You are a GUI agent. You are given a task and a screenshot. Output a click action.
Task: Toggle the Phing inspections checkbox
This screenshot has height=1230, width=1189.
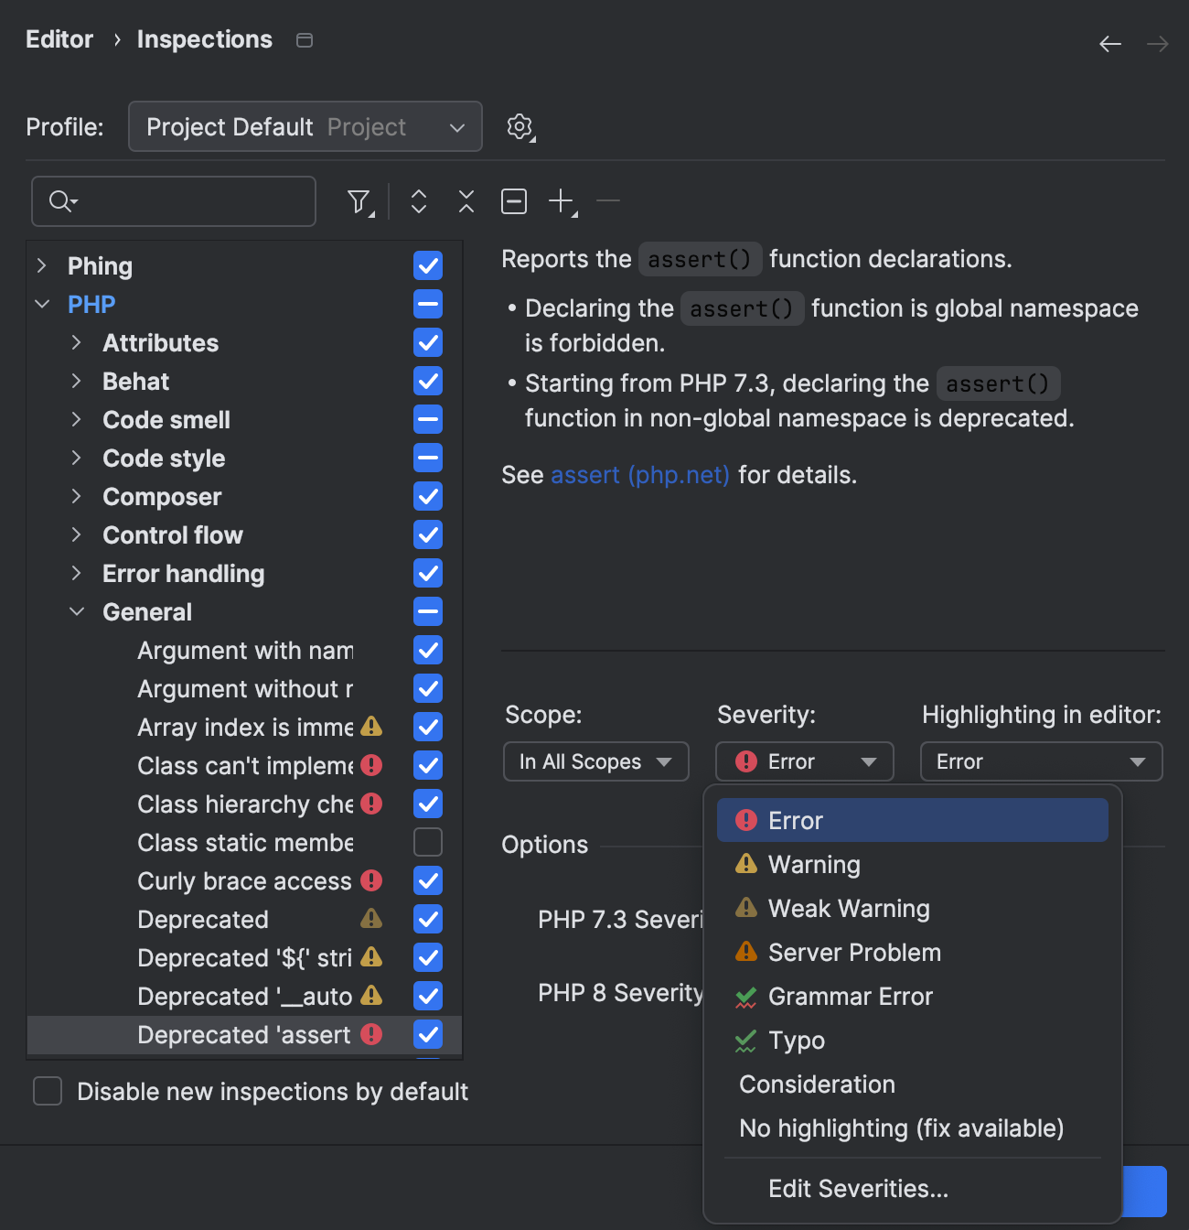point(428,265)
